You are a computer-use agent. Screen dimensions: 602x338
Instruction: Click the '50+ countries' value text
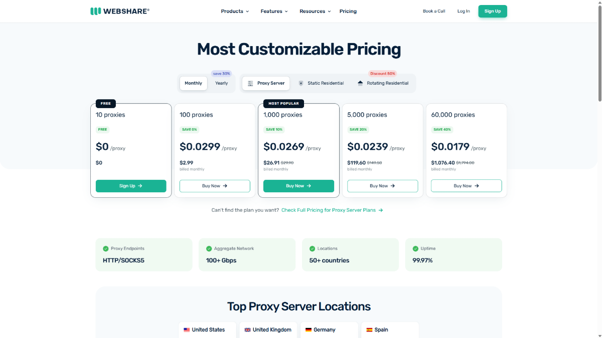click(x=329, y=260)
